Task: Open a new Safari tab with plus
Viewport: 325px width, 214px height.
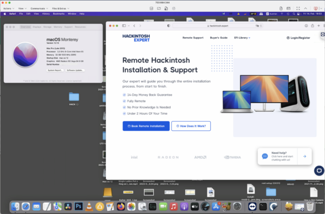Action: pos(318,25)
